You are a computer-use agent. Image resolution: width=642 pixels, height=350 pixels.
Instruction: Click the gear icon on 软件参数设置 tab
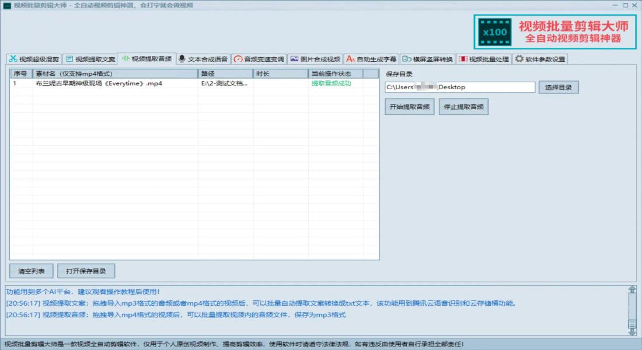coord(519,59)
